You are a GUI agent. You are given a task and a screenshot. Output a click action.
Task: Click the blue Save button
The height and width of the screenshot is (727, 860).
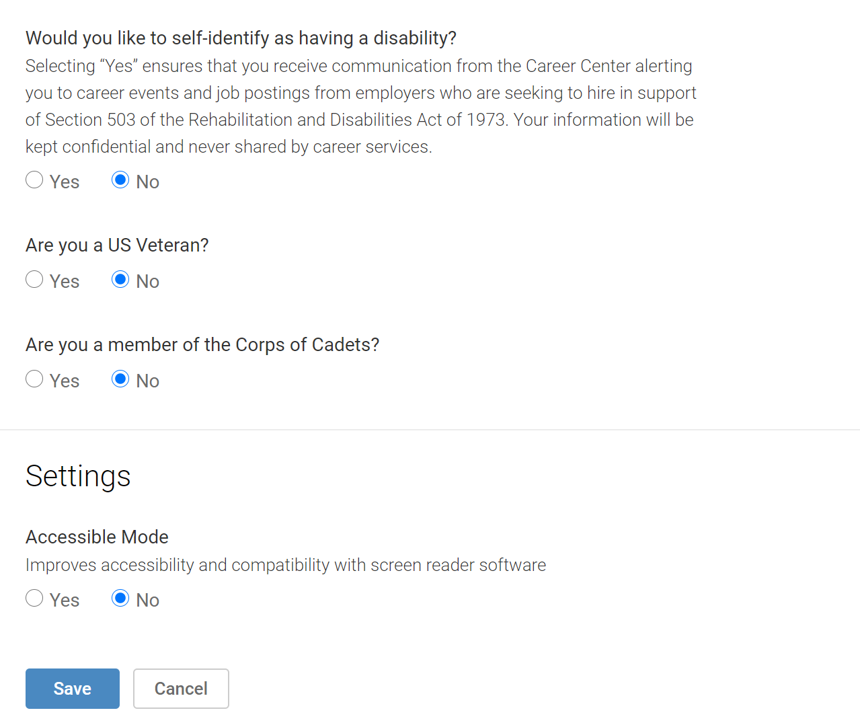[73, 689]
